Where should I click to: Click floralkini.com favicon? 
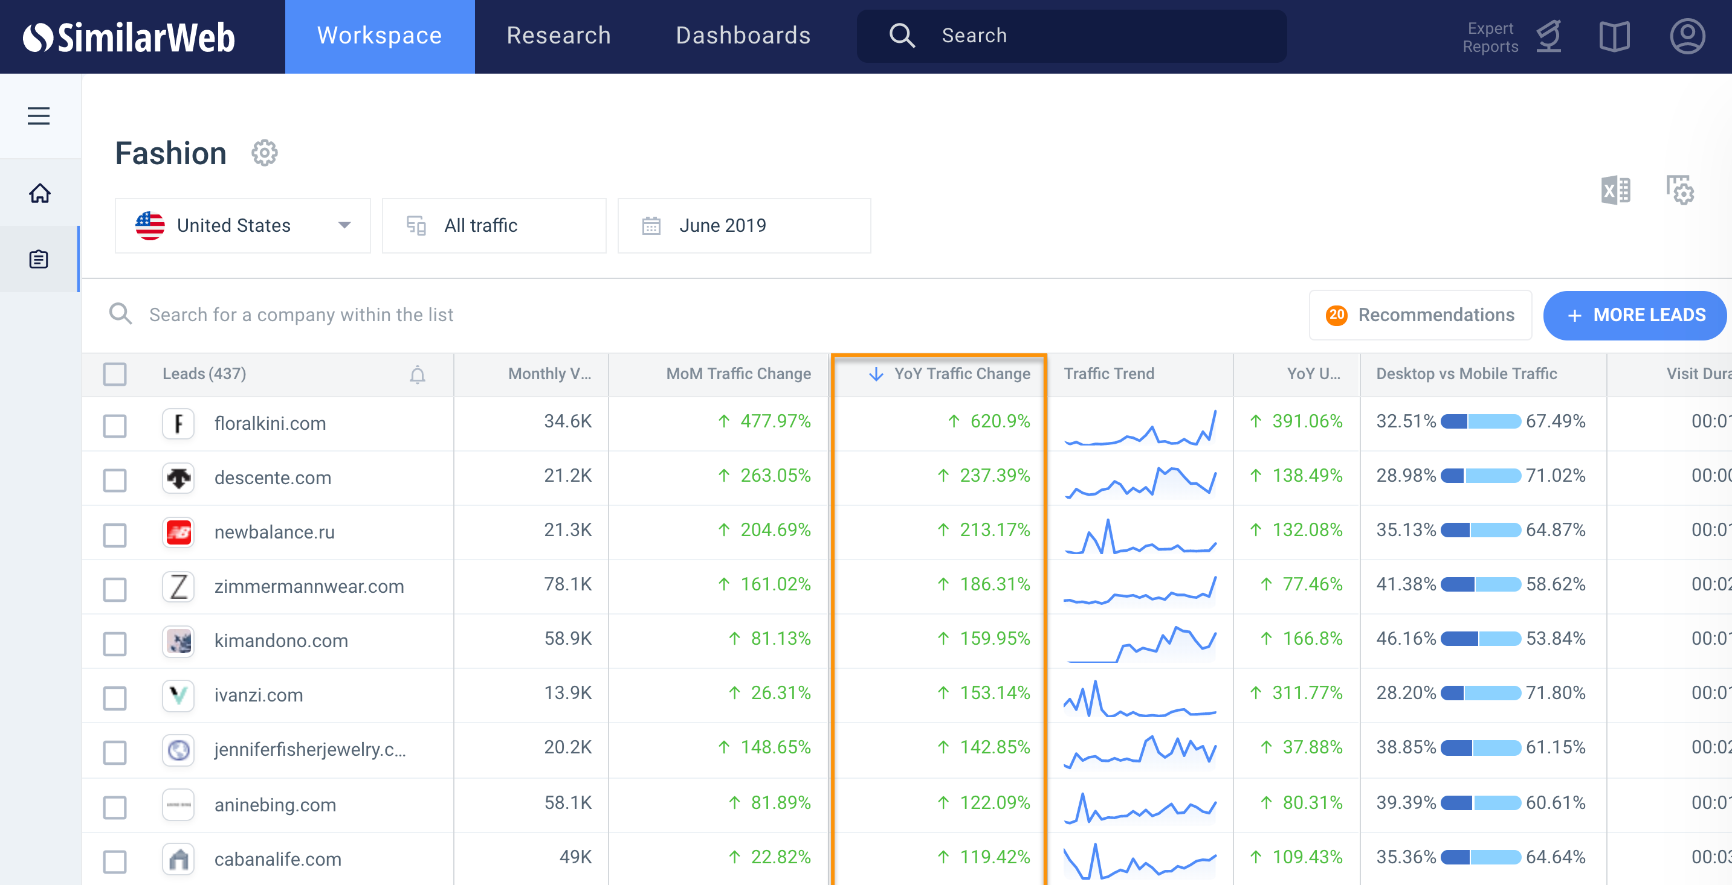tap(178, 424)
